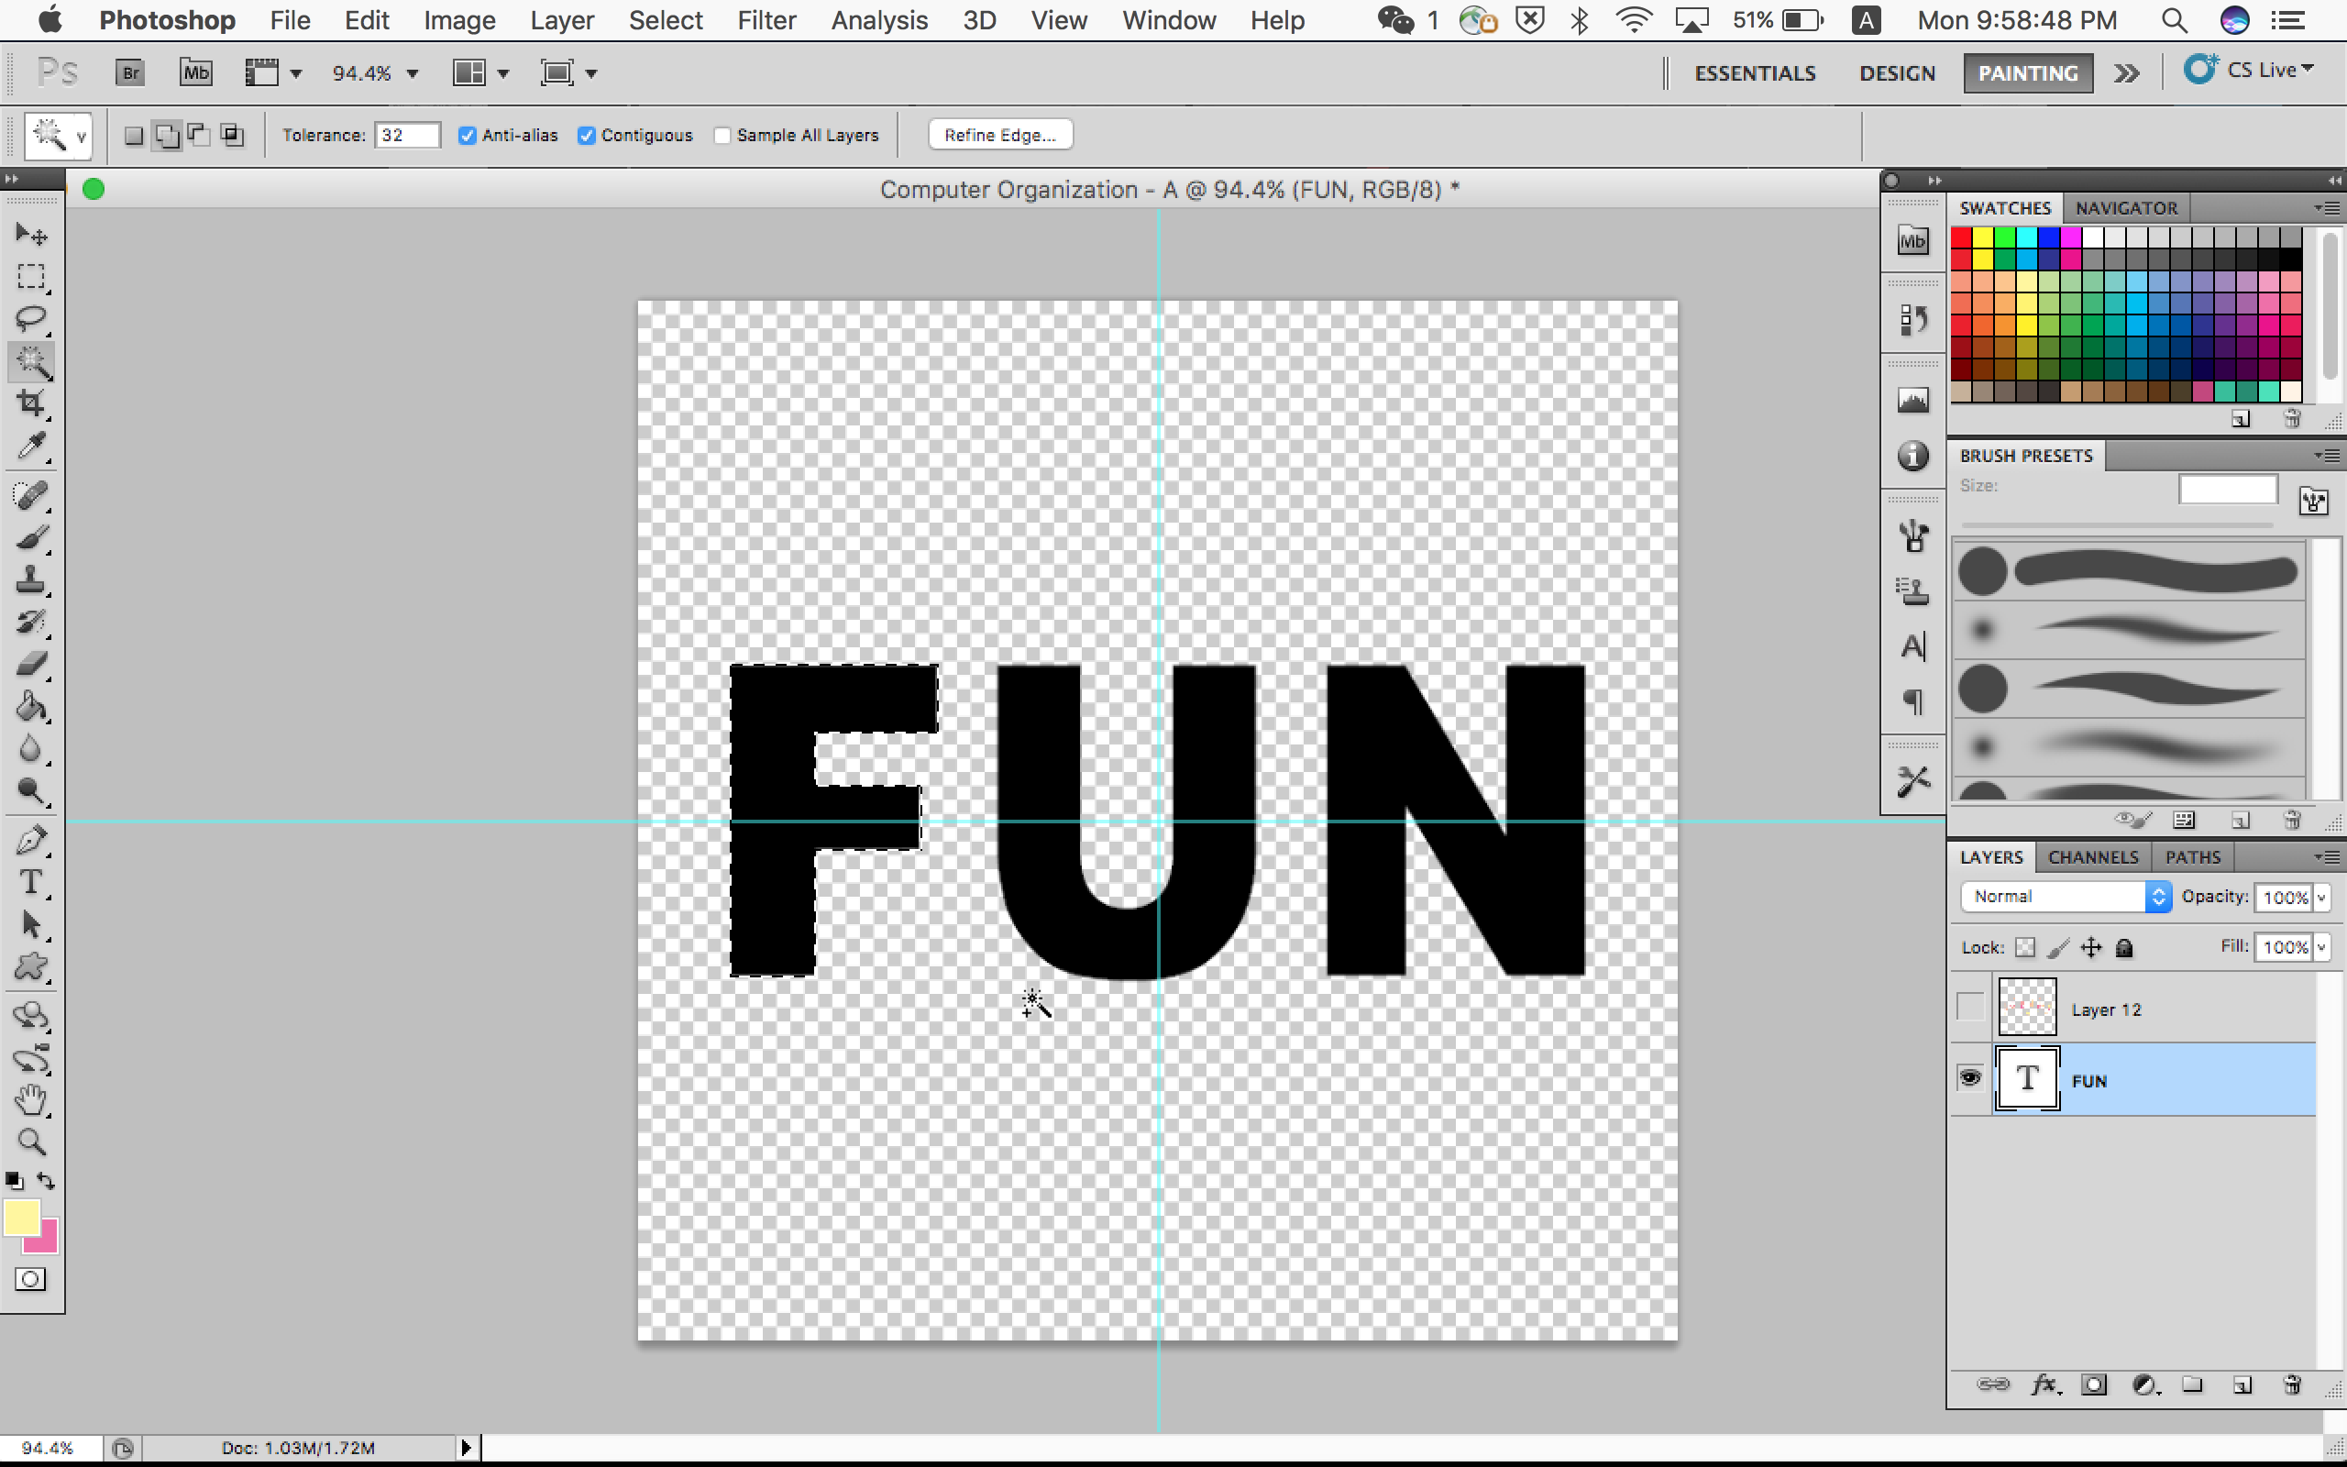The width and height of the screenshot is (2347, 1467).
Task: Select the Hand tool
Action: pyautogui.click(x=31, y=1099)
